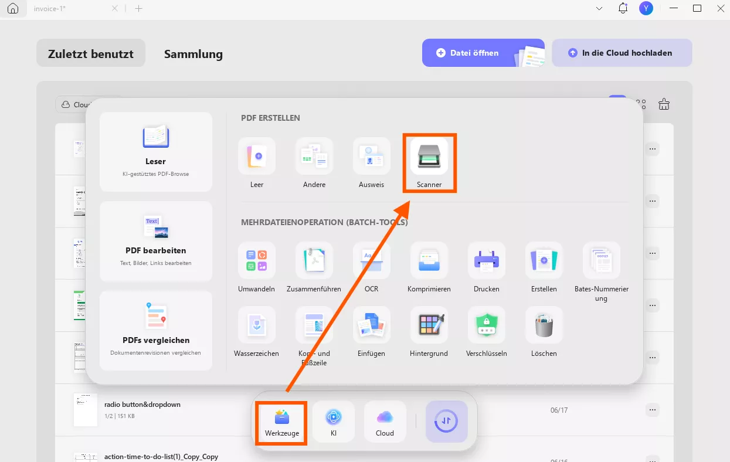This screenshot has width=730, height=462.
Task: Open the notifications bell
Action: coord(623,8)
